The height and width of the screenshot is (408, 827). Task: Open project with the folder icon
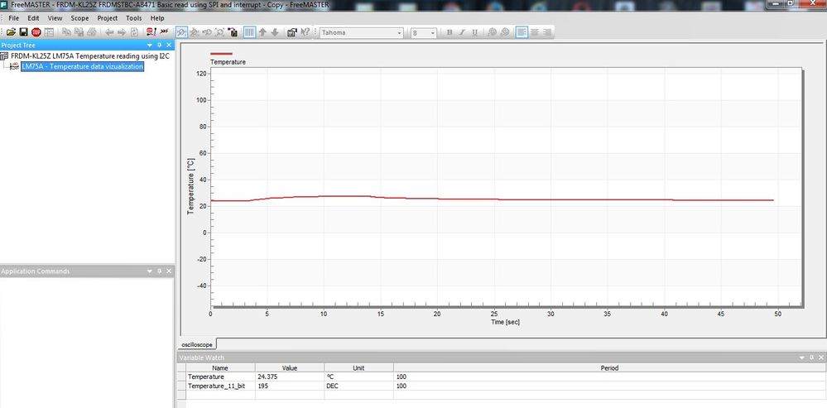click(x=11, y=32)
